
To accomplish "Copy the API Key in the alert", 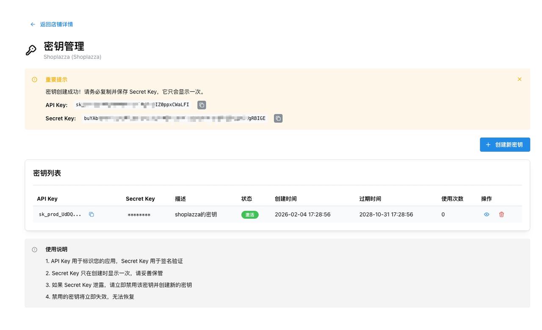I will coord(202,105).
